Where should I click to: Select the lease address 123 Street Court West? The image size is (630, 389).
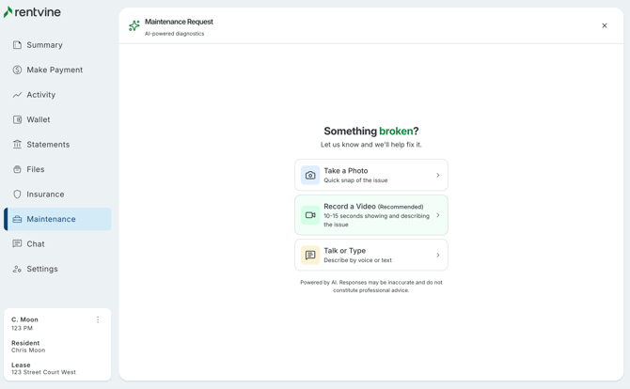pos(43,372)
